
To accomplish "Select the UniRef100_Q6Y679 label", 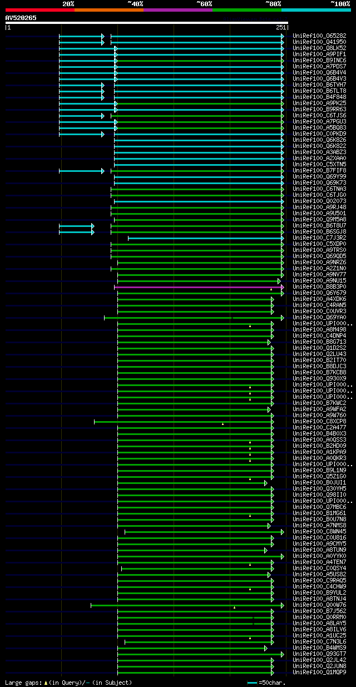I will tap(319, 293).
